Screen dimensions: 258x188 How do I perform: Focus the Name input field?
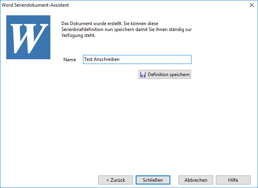point(137,59)
